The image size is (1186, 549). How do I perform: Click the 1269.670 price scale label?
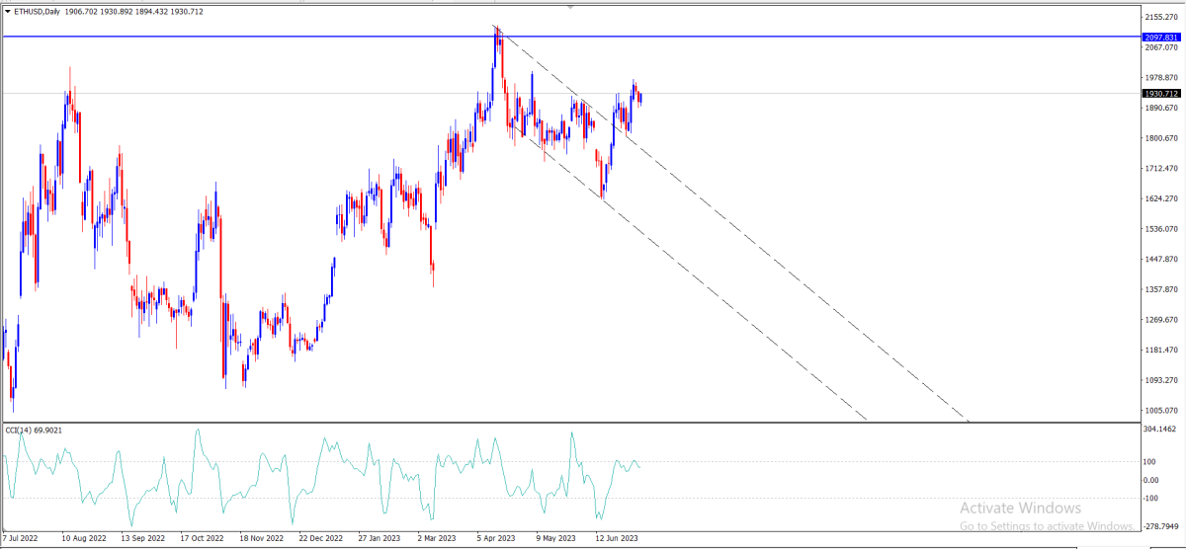[1162, 320]
